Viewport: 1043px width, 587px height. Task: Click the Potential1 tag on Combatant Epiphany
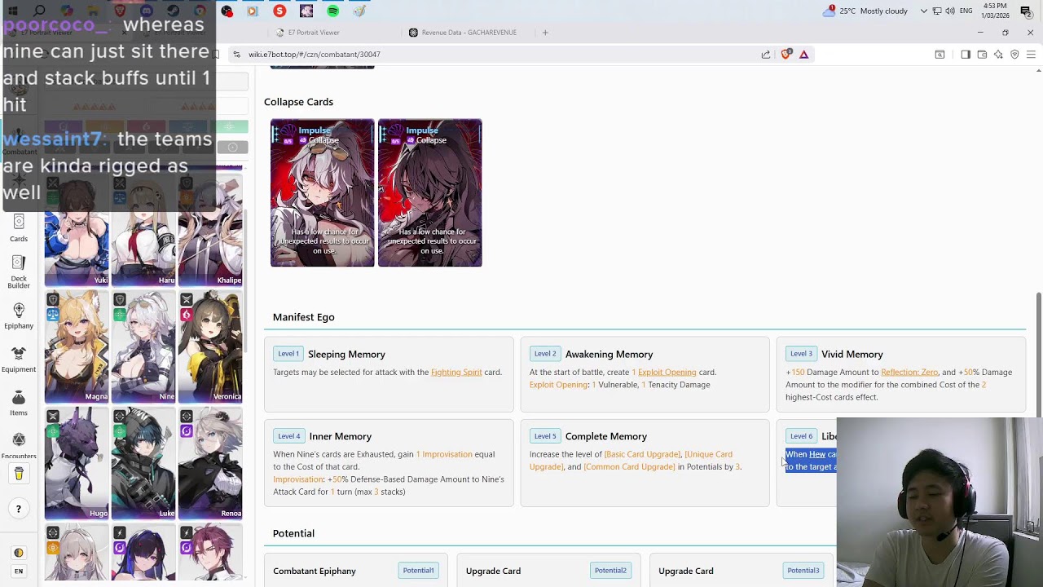pos(418,571)
